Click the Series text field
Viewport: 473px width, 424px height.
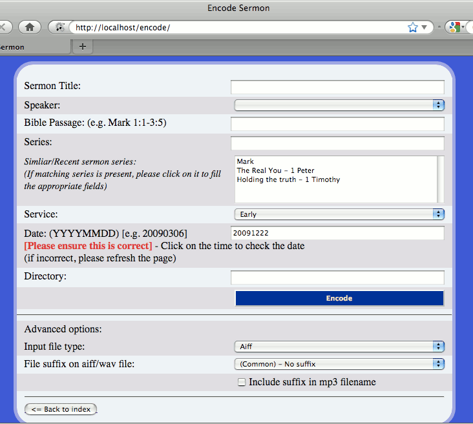pos(337,143)
